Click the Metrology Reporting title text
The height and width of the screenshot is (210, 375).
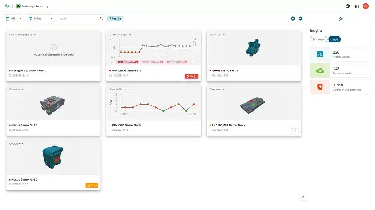[35, 7]
